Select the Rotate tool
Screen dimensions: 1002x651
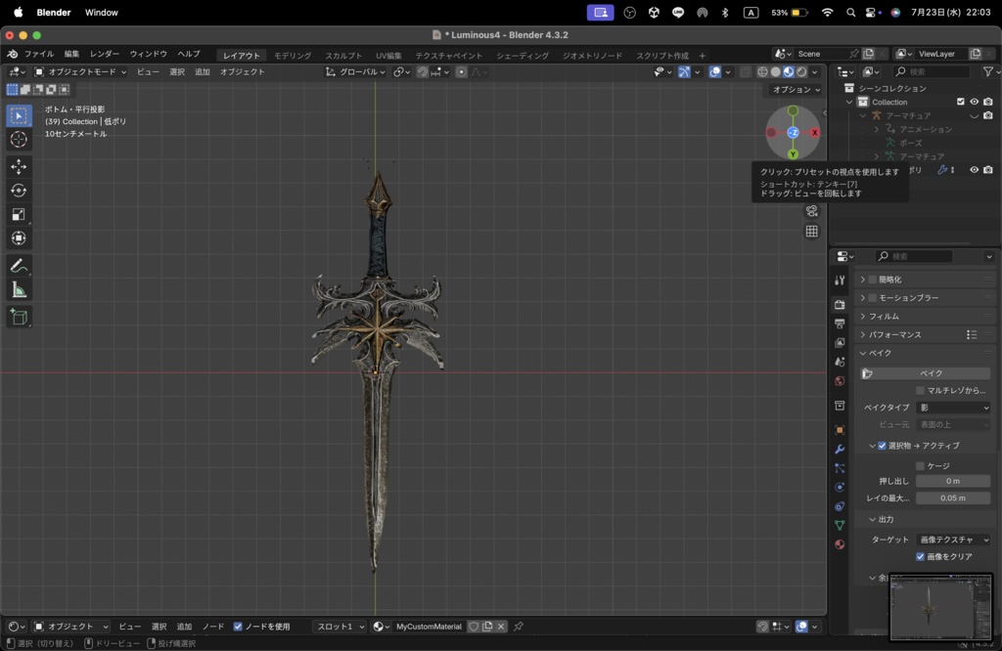tap(19, 191)
